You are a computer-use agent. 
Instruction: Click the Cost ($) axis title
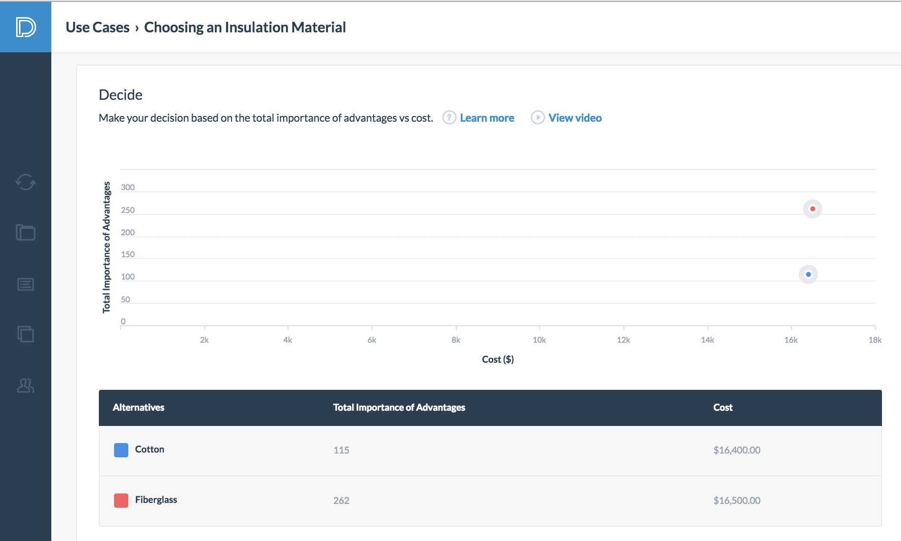[x=498, y=359]
